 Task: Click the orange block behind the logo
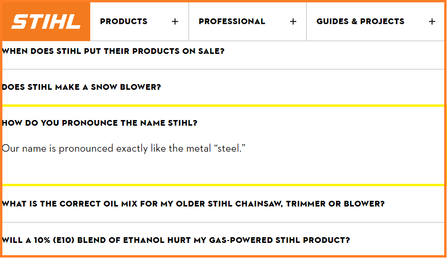tap(46, 21)
